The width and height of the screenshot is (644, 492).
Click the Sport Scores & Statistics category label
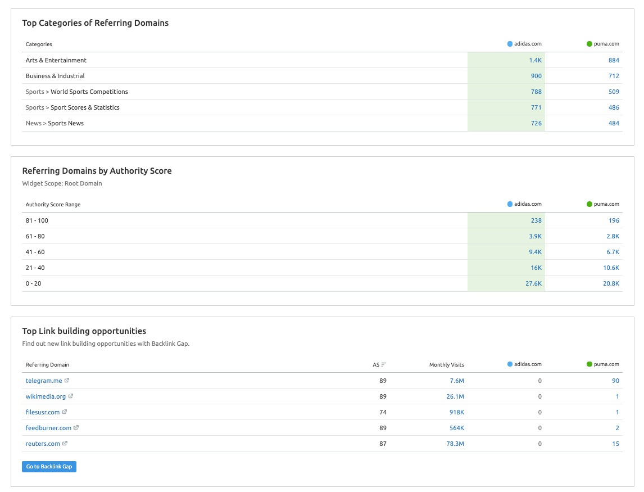(x=85, y=107)
